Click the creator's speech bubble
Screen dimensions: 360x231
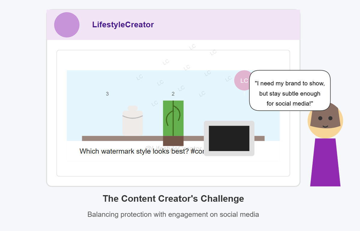(x=290, y=90)
